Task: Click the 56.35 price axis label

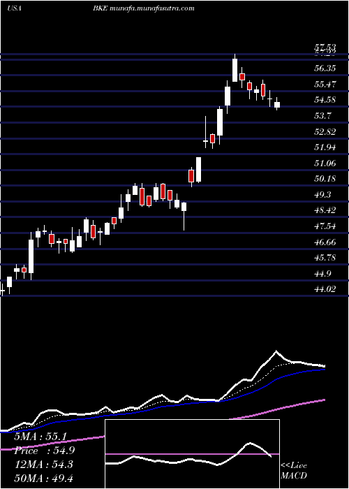Action: click(x=325, y=68)
